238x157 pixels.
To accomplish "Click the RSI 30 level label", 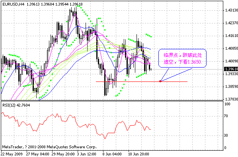I will click(226, 136).
